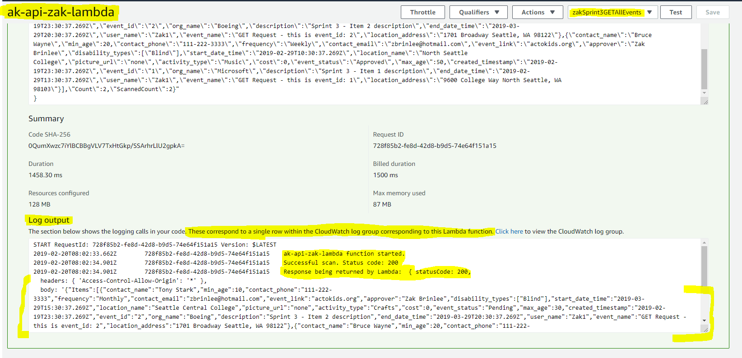Click the Log output heading
The width and height of the screenshot is (742, 358).
point(49,220)
